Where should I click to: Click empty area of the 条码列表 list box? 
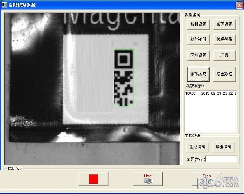pos(210,116)
